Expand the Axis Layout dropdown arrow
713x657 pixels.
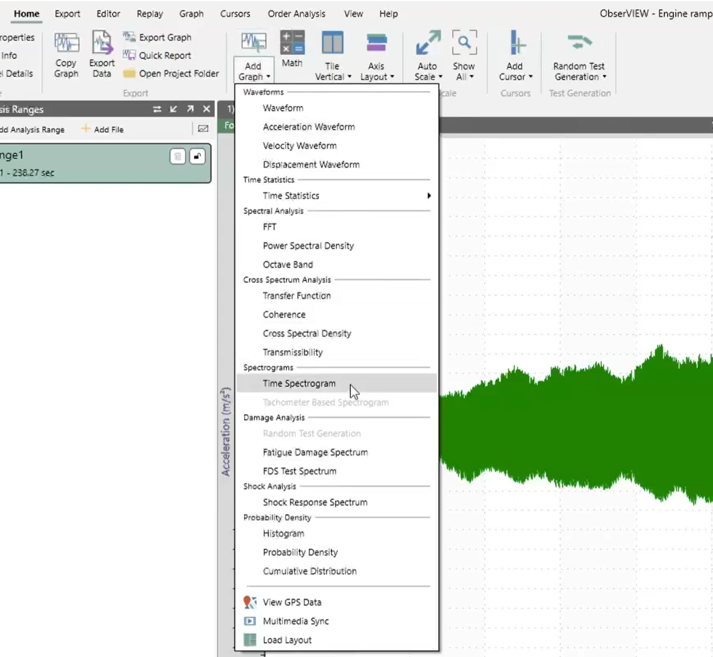pyautogui.click(x=392, y=77)
